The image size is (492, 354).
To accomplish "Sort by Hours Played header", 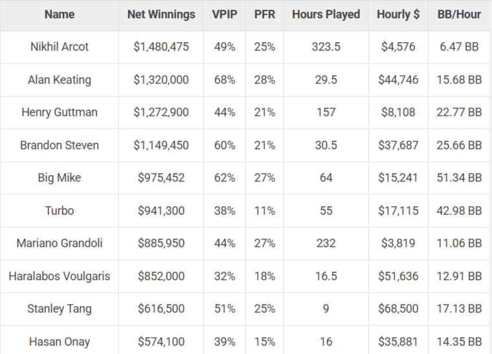I will tap(326, 14).
